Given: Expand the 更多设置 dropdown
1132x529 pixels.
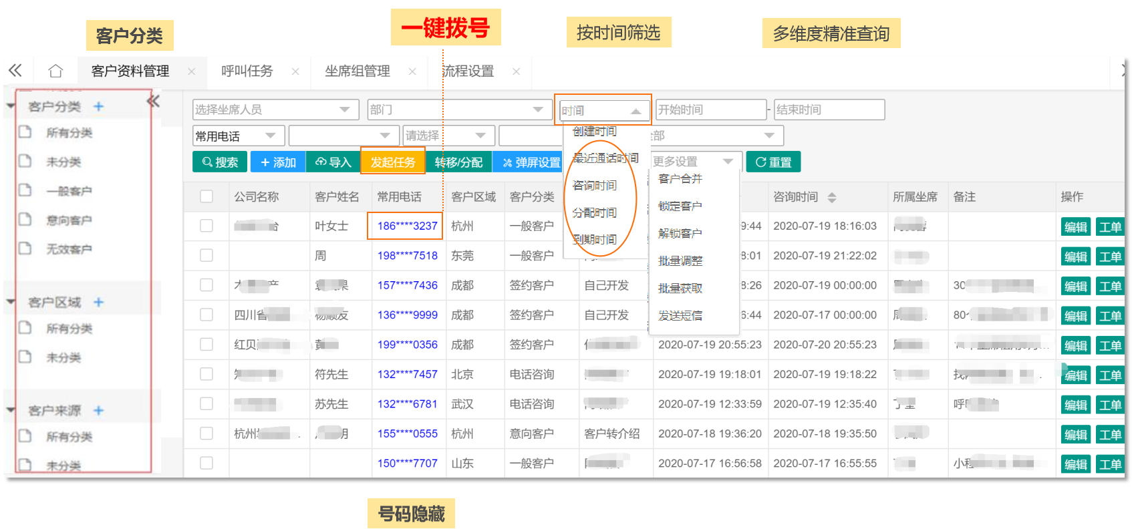Looking at the screenshot, I should [x=693, y=161].
